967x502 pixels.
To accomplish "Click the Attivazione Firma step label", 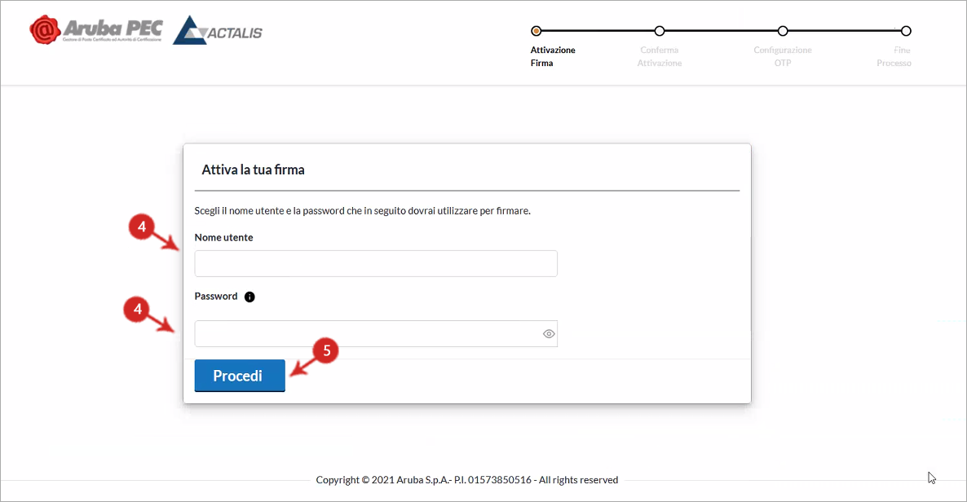I will point(553,56).
